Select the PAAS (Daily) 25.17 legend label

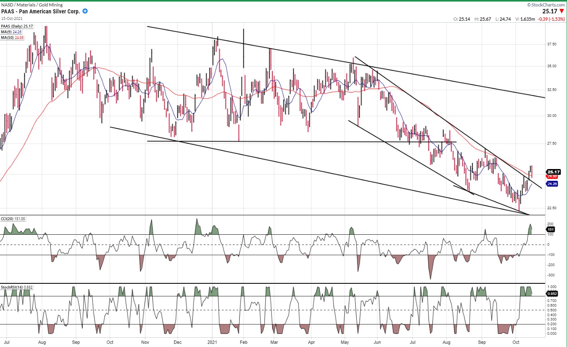(17, 26)
